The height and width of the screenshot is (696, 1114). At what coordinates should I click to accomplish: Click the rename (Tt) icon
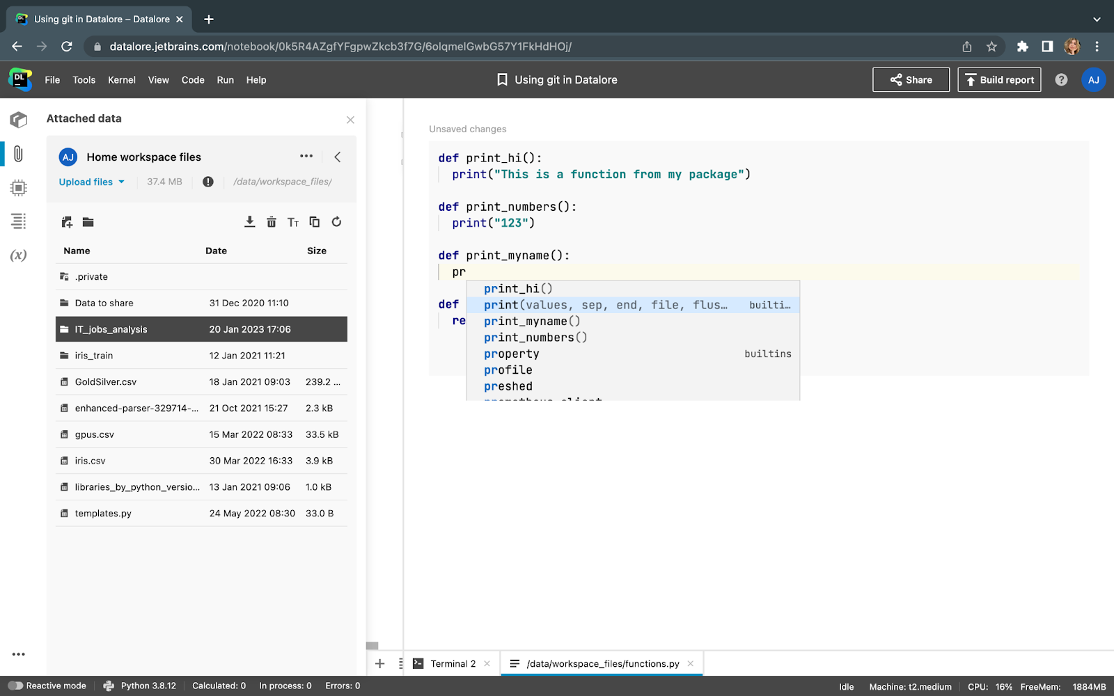point(293,222)
